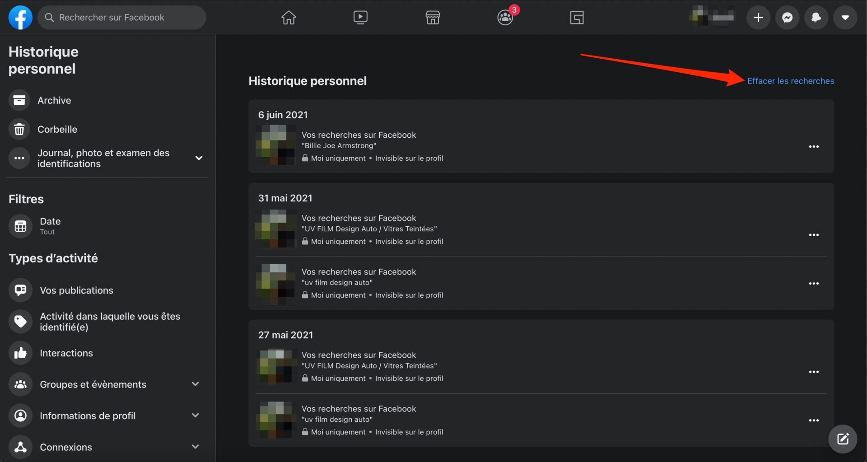
Task: Expand the Informations de profil chevron
Action: [196, 415]
